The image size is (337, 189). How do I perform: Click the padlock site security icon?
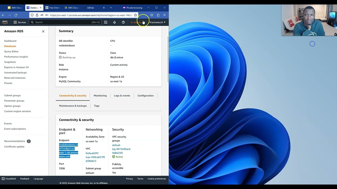(x=37, y=15)
